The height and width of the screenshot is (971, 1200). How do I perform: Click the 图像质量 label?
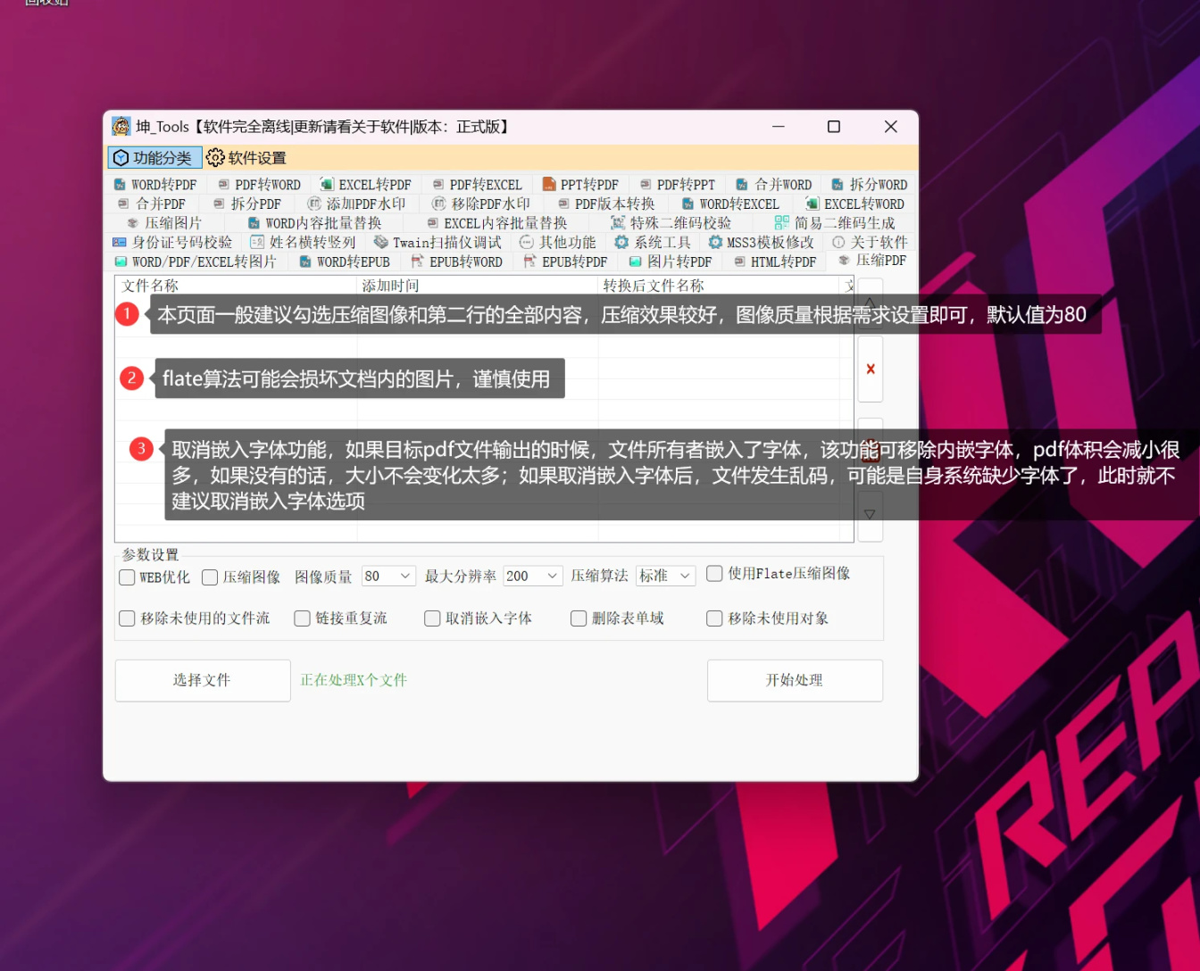click(x=323, y=577)
